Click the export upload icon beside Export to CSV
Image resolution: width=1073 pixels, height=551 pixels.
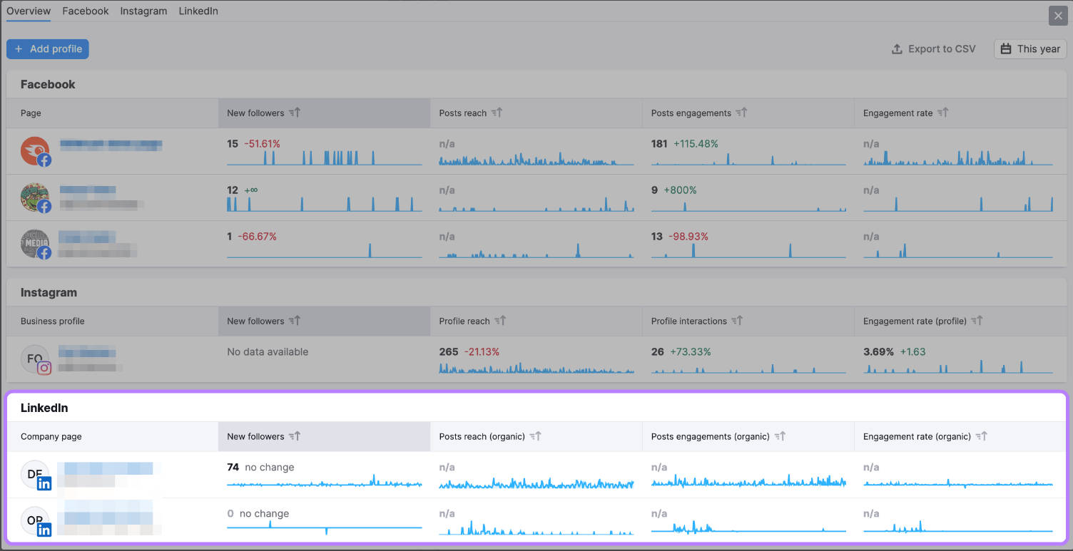click(x=896, y=48)
